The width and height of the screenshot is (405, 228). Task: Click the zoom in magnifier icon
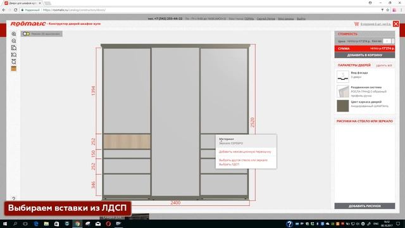[x=14, y=34]
